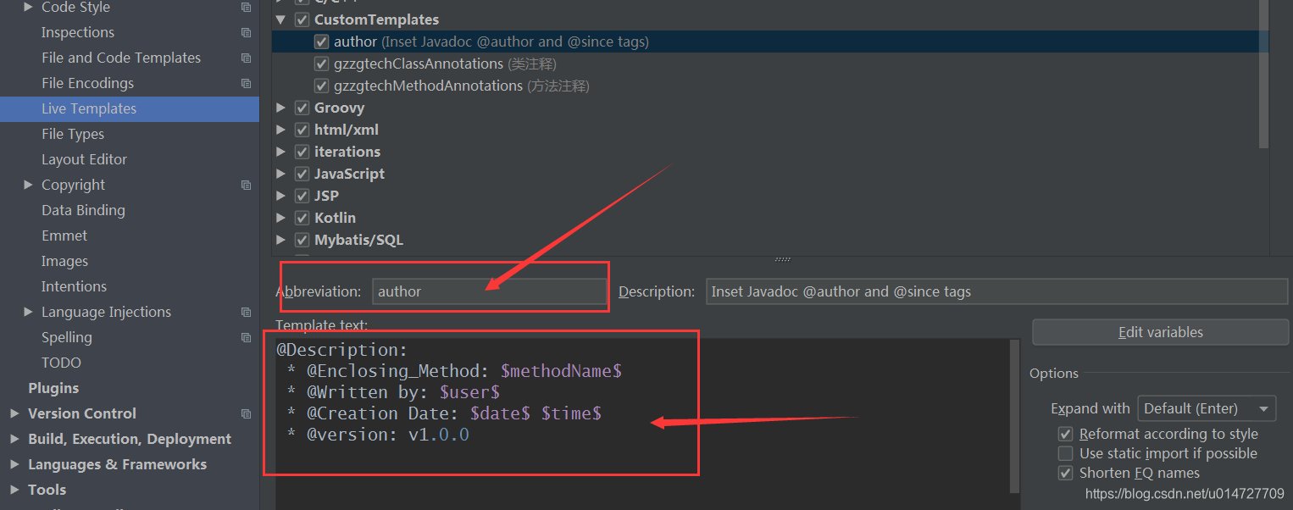Toggle Reformat according to style checkbox
Screen dimensions: 1293x510
tap(1066, 434)
